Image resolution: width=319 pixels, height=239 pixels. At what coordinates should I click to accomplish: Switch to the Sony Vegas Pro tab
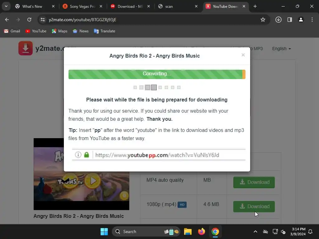(x=82, y=7)
